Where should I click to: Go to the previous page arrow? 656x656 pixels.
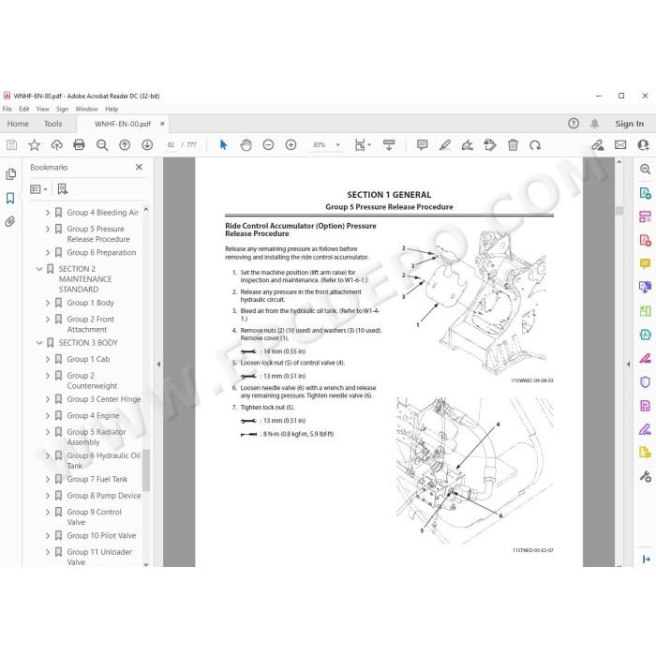click(125, 145)
